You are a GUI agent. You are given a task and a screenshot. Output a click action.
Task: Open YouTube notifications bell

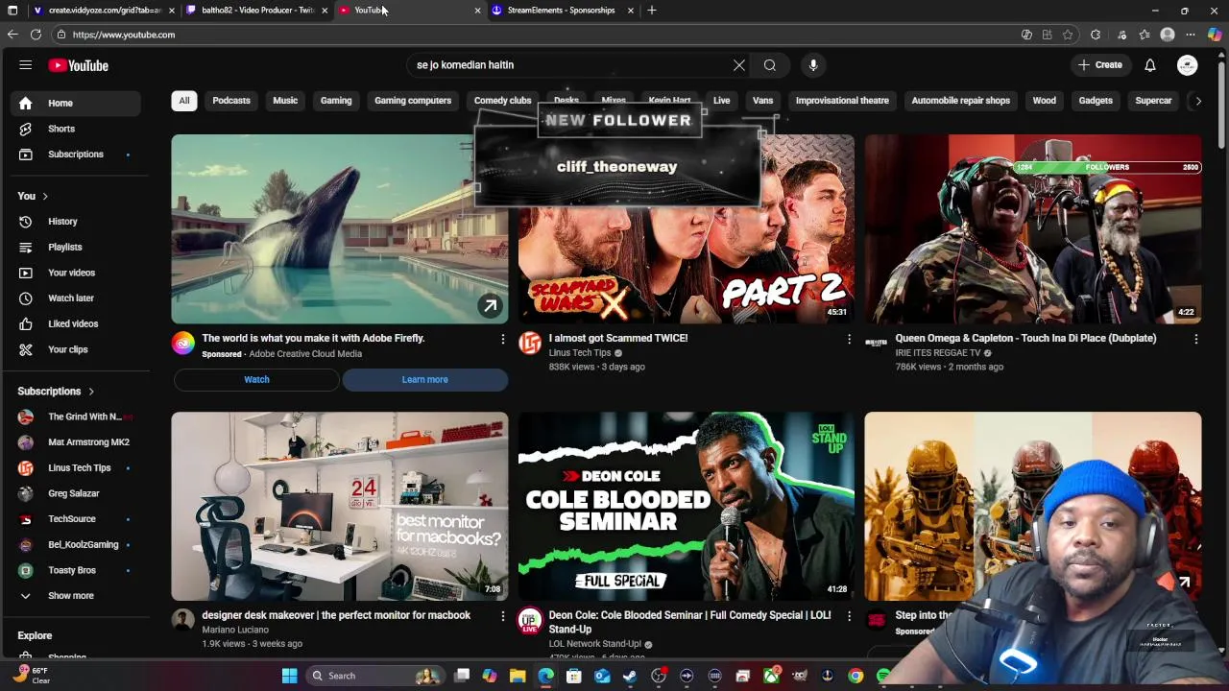(x=1150, y=65)
